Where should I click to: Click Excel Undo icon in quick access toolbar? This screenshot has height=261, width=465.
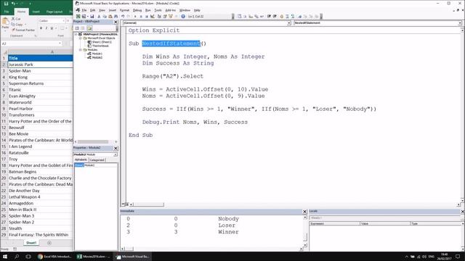click(x=13, y=4)
